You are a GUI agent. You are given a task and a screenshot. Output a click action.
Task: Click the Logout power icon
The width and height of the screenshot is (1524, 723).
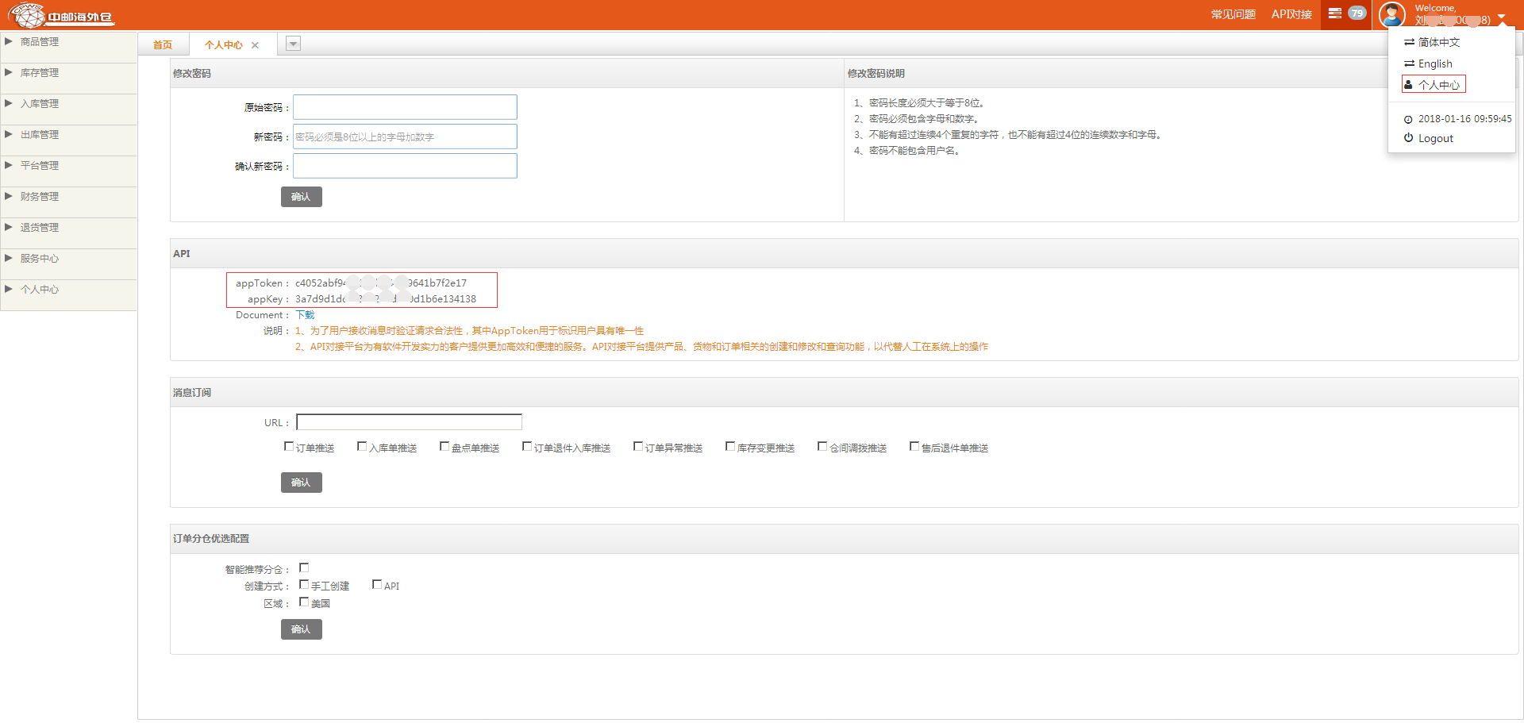[x=1408, y=138]
